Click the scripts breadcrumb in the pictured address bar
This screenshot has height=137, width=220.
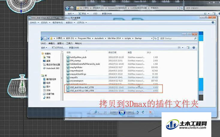pos(128,38)
